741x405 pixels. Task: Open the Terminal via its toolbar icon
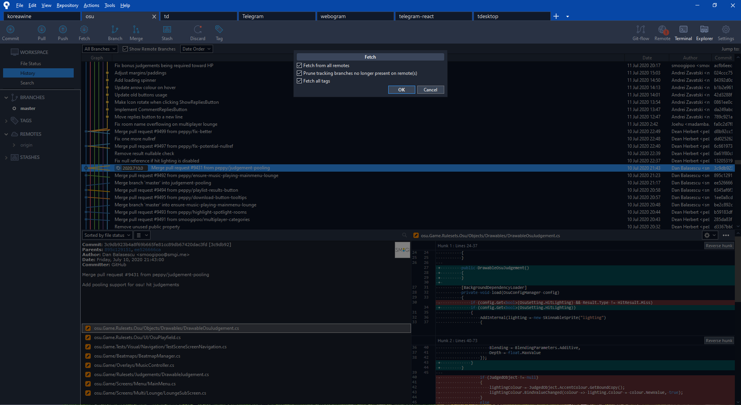[683, 32]
